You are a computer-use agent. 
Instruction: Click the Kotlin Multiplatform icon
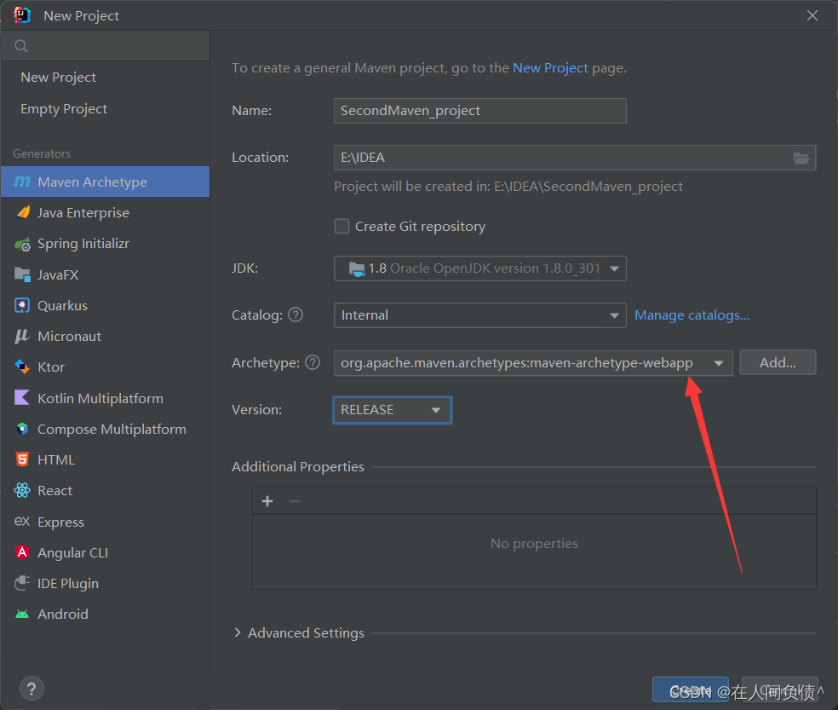point(22,397)
